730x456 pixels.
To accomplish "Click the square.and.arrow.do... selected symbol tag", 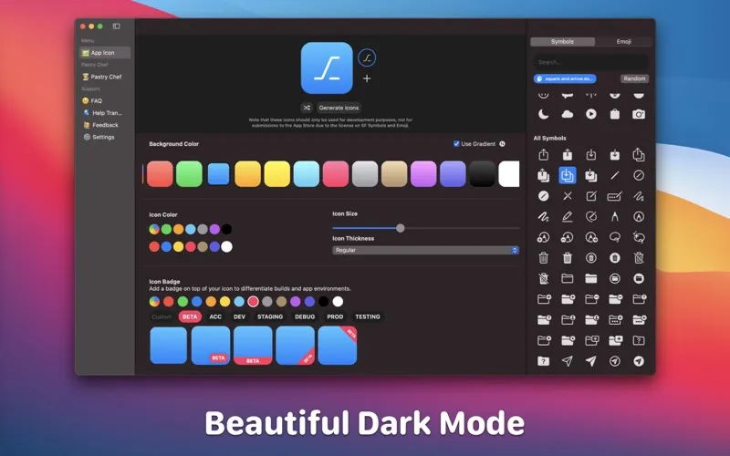I will 565,78.
